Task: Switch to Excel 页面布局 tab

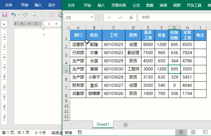Action: (119, 5)
